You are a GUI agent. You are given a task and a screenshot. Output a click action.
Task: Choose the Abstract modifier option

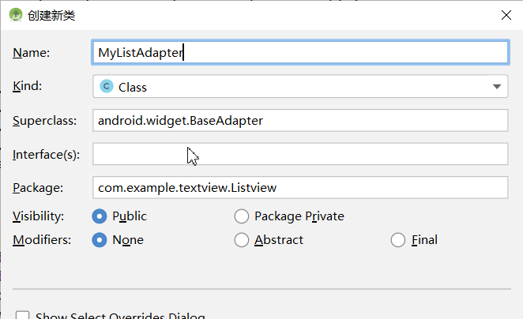[x=242, y=240]
